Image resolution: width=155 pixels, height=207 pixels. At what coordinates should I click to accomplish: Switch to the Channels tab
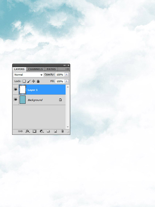pyautogui.click(x=35, y=69)
